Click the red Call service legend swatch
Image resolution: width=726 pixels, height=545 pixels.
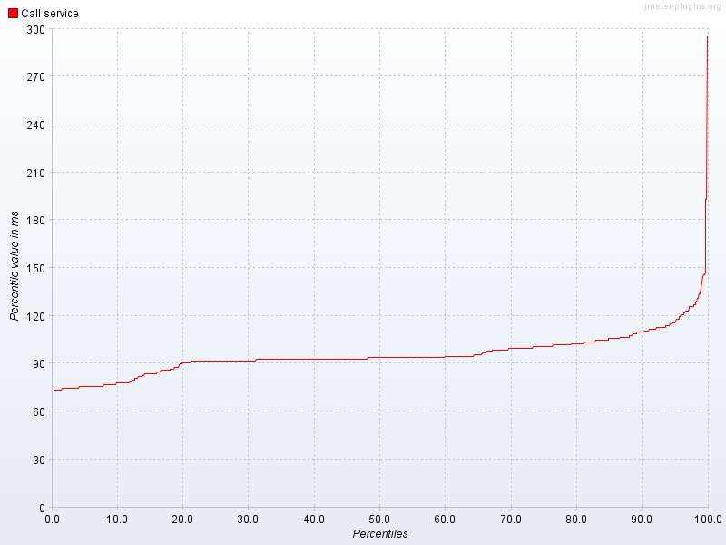[12, 13]
